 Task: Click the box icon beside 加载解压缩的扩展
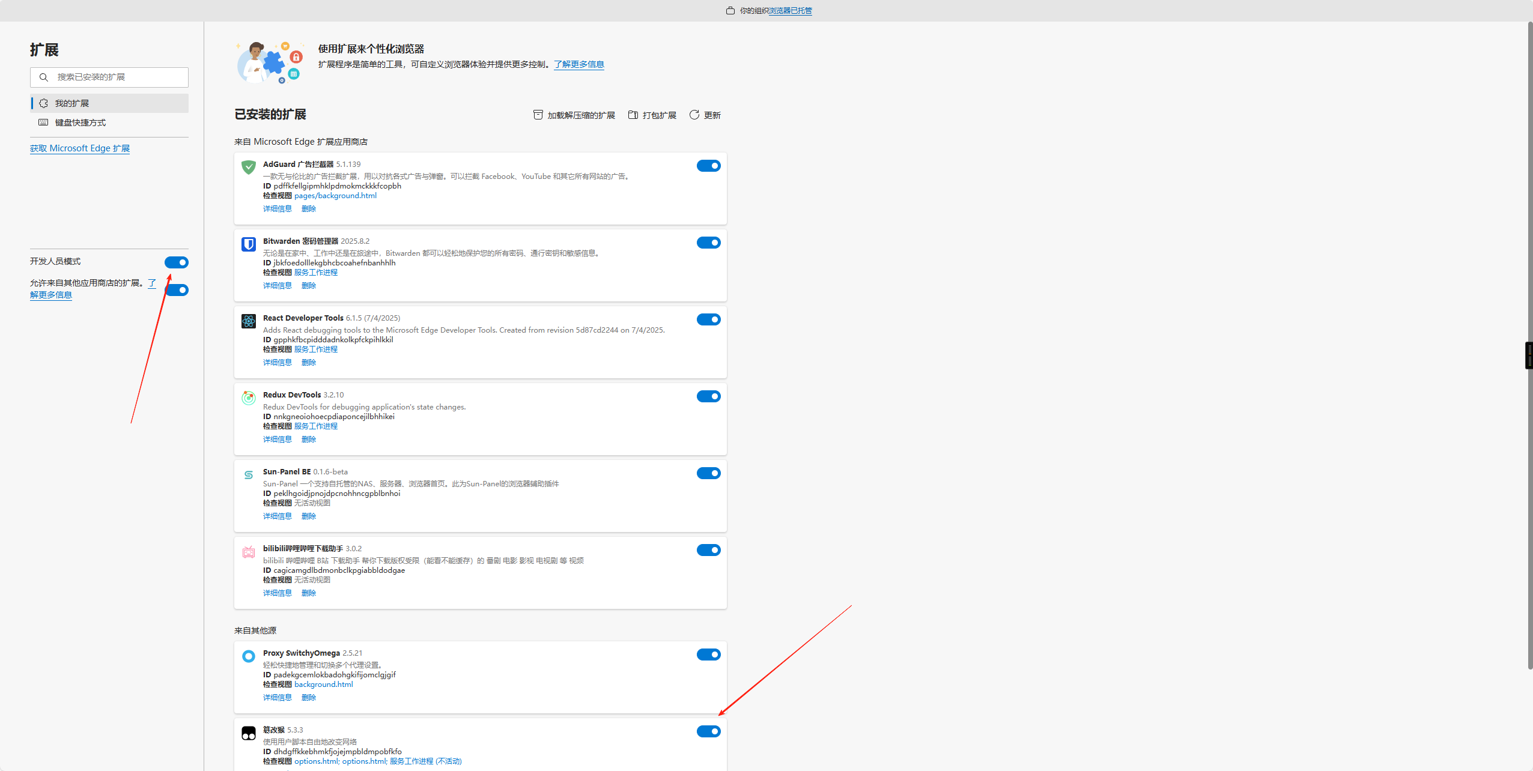538,115
